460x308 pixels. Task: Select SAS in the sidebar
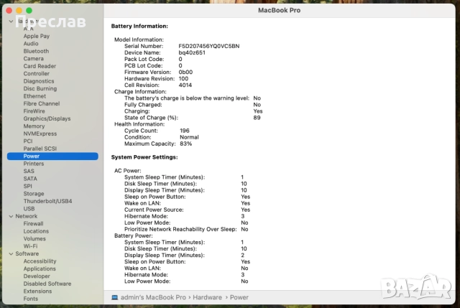point(29,171)
